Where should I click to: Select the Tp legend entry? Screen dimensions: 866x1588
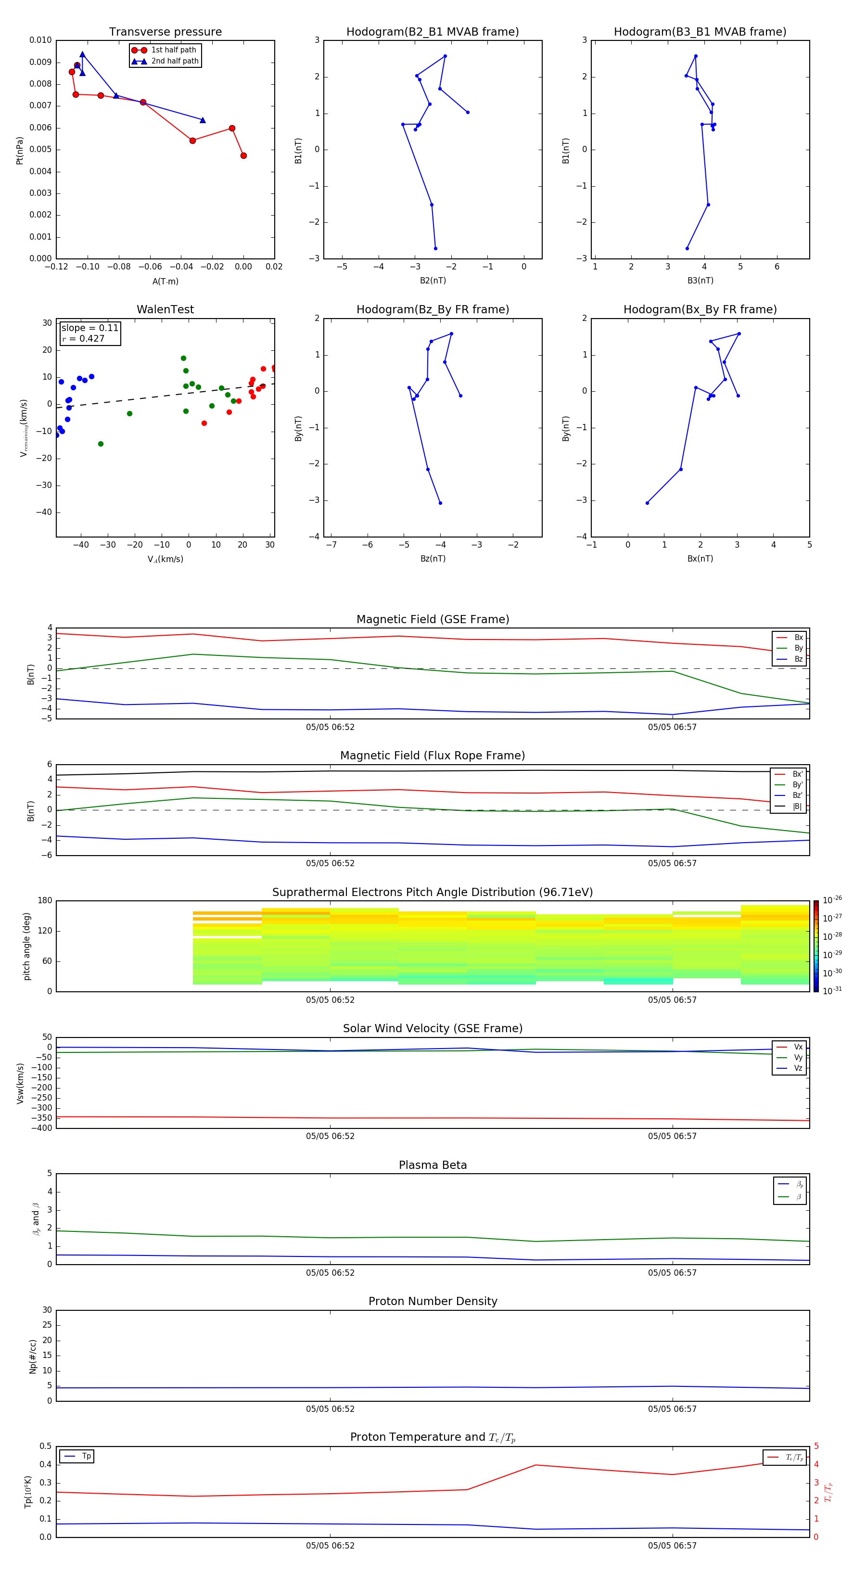[x=77, y=1456]
